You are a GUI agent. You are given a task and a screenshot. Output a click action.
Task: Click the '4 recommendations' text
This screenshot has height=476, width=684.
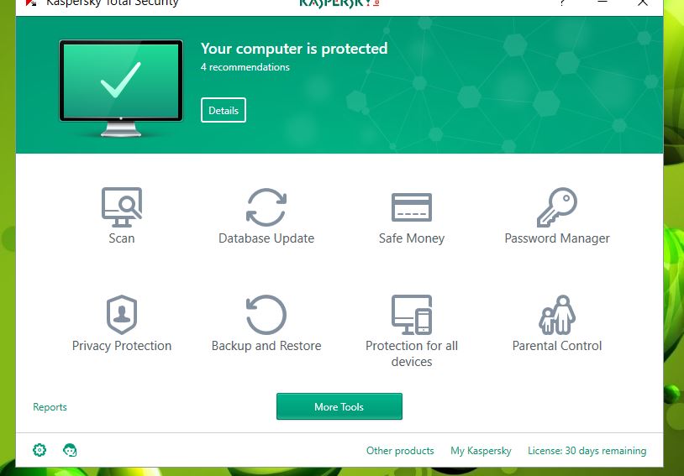pyautogui.click(x=245, y=67)
